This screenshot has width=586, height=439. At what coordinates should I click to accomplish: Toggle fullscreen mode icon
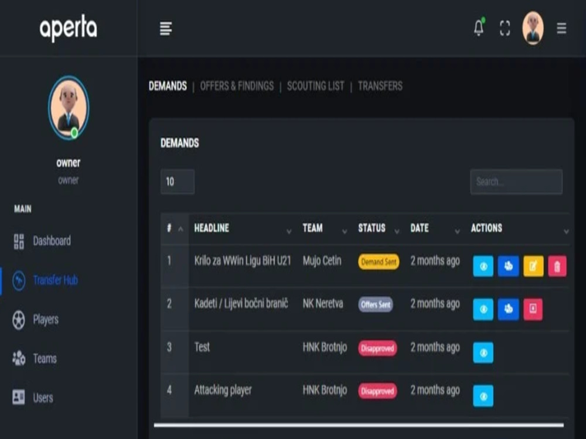point(505,28)
